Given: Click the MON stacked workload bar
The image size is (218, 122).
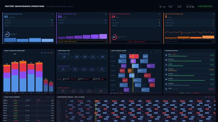Looking at the screenshot, I should [7, 78].
